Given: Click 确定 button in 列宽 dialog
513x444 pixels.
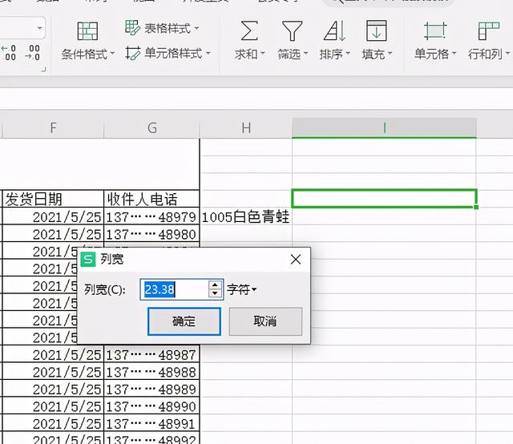Looking at the screenshot, I should click(x=184, y=321).
